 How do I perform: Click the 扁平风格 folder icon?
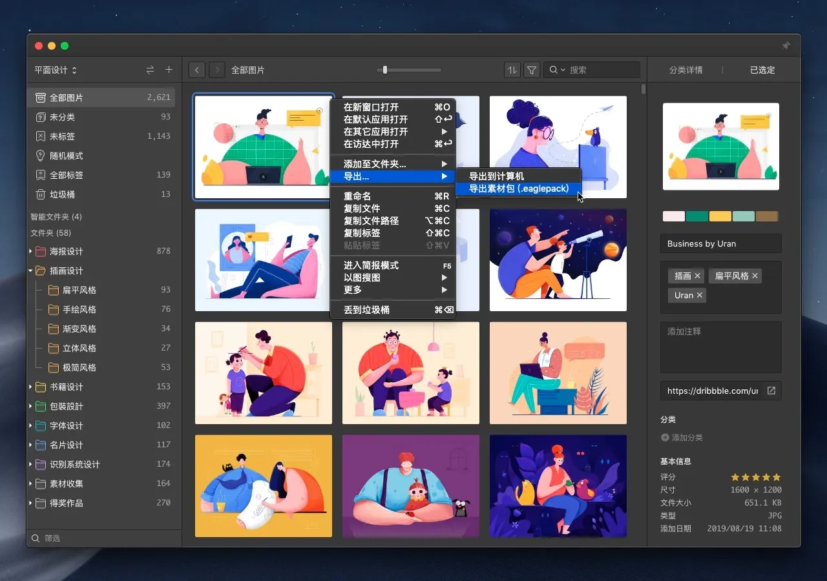click(x=54, y=290)
